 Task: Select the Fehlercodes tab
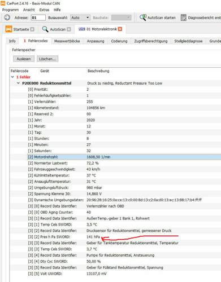coord(36,41)
